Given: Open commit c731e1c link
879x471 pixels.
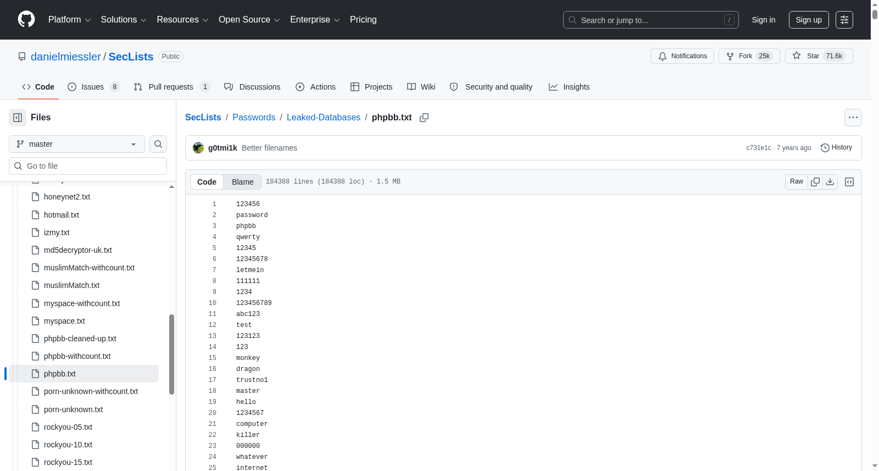Looking at the screenshot, I should tap(759, 148).
